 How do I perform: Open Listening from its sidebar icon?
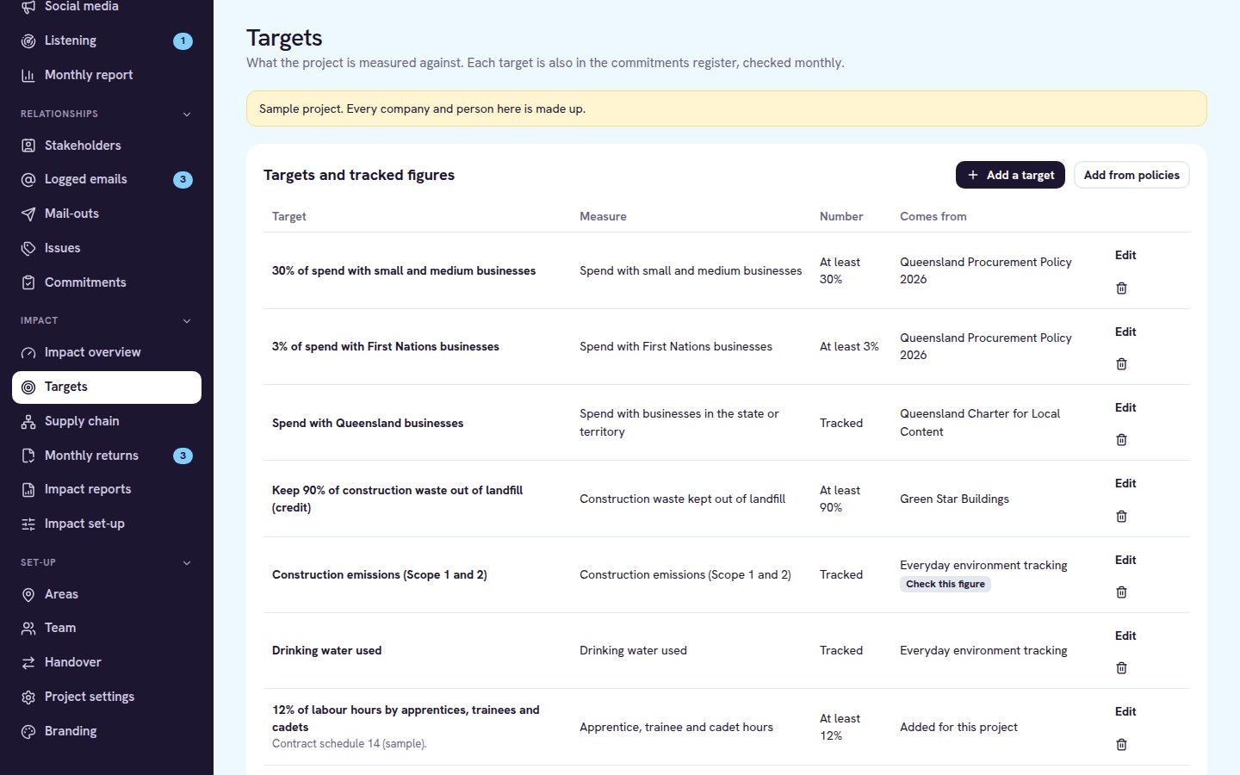(x=28, y=40)
